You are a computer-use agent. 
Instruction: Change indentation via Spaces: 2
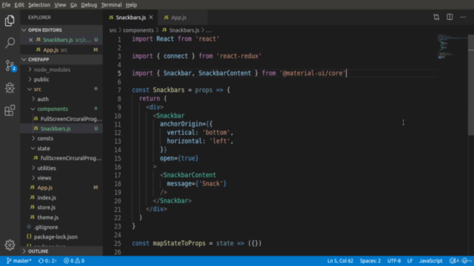click(370, 261)
